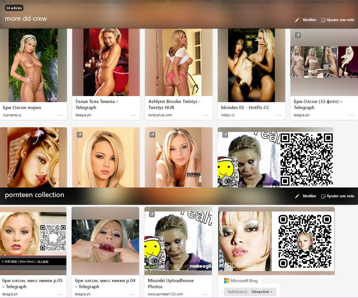Open the Бри Олсон (33 фото) – Telegraph link

tap(318, 105)
